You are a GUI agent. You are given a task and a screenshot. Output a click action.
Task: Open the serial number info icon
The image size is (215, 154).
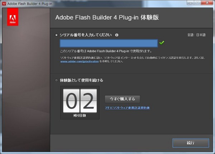[117, 35]
